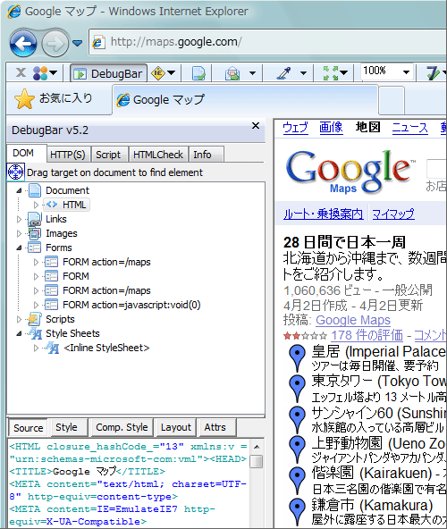The image size is (447, 529).
Task: Switch to the HTTP(S) tab
Action: [x=68, y=155]
